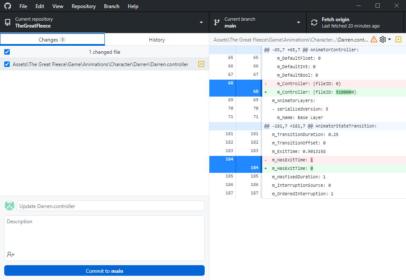Viewport: 406px width, 280px height.
Task: Switch to the History tab
Action: [x=156, y=39]
